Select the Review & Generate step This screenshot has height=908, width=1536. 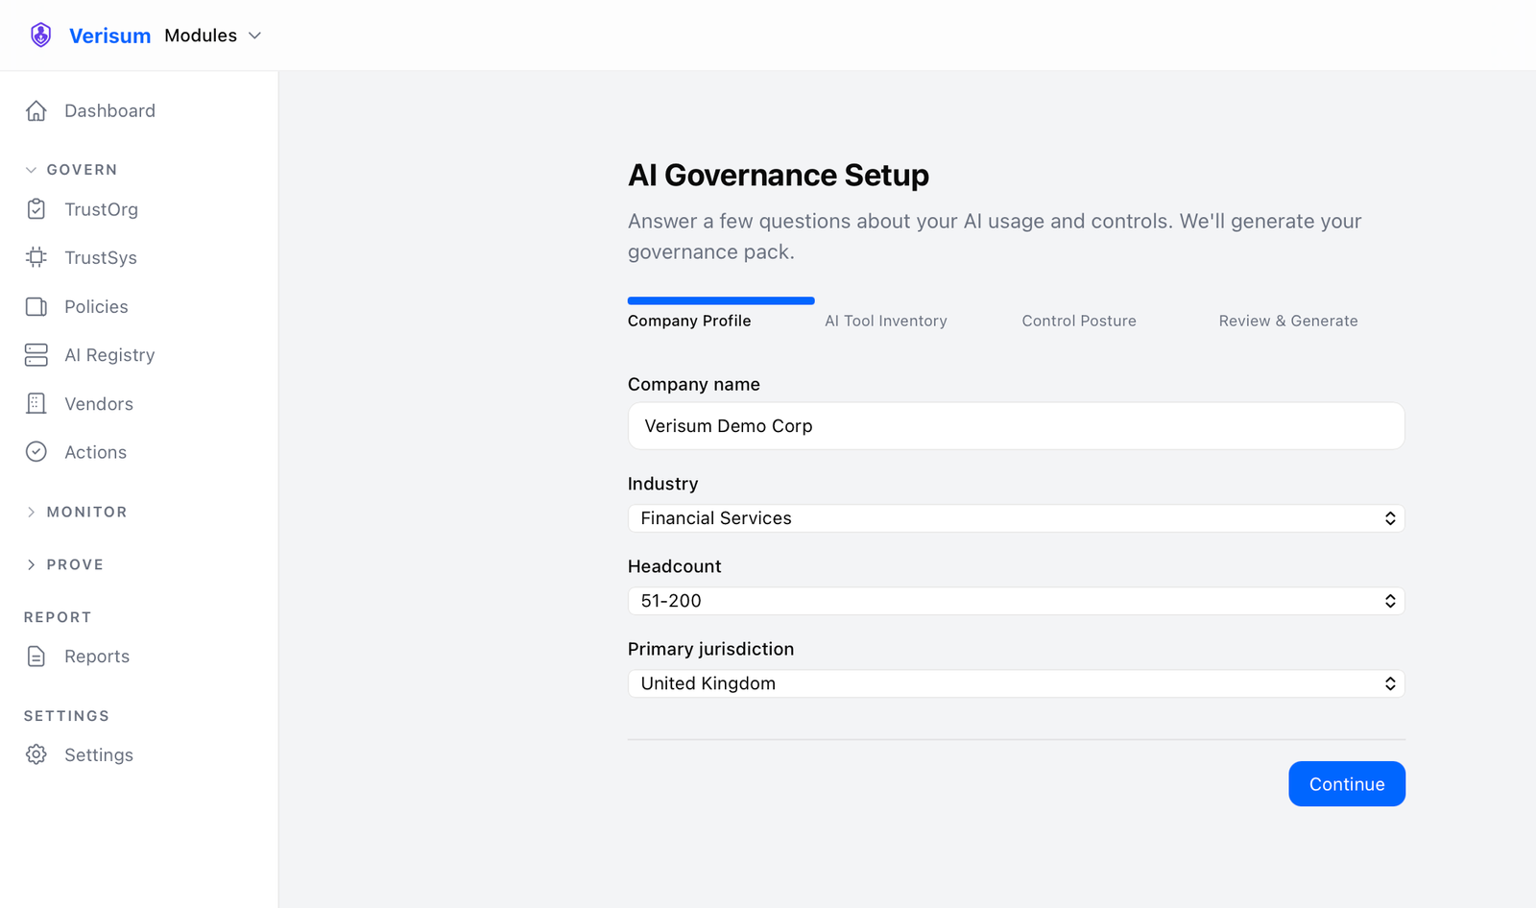pyautogui.click(x=1288, y=321)
